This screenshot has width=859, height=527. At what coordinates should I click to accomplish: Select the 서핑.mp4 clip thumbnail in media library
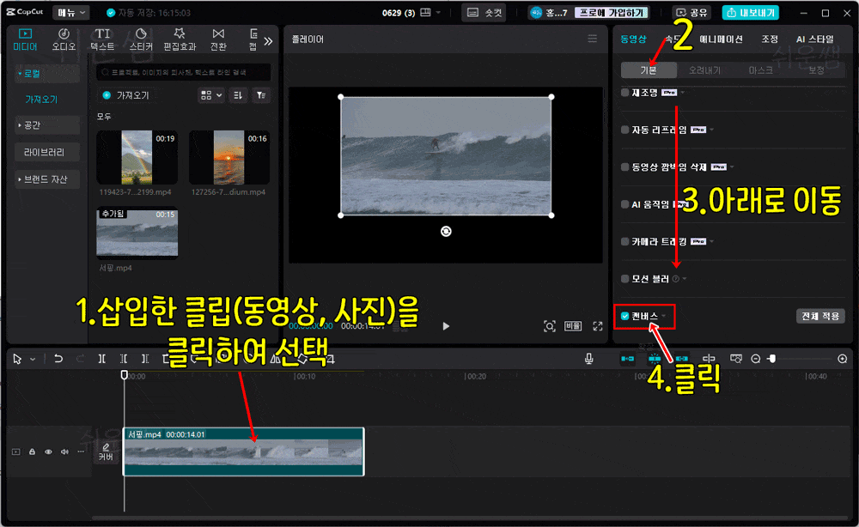(137, 232)
